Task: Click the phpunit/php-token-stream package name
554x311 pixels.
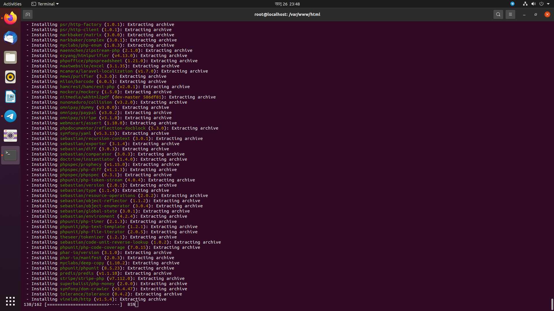Action: pyautogui.click(x=91, y=180)
